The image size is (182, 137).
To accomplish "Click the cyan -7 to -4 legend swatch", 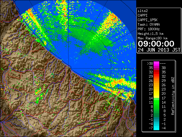I will point(156,128).
